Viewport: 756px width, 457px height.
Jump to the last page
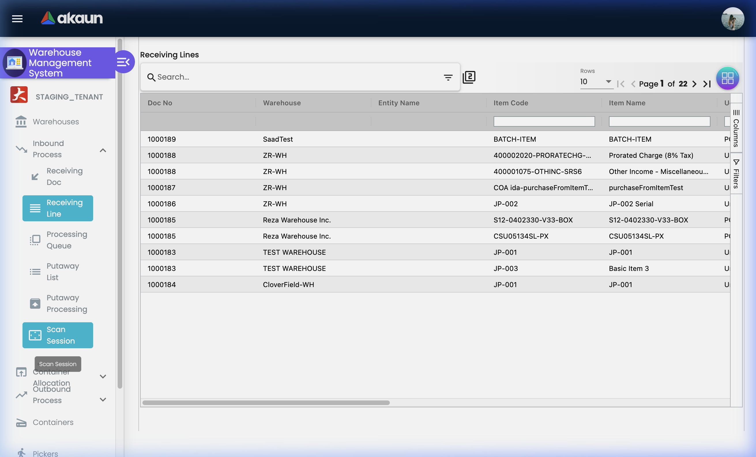707,84
